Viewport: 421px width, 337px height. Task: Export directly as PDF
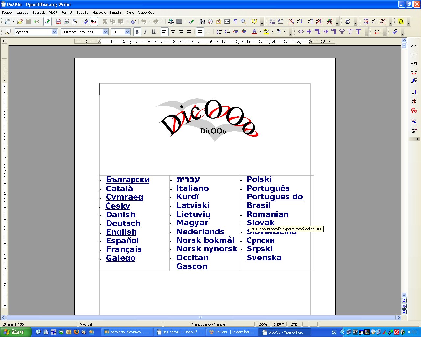[x=58, y=21]
